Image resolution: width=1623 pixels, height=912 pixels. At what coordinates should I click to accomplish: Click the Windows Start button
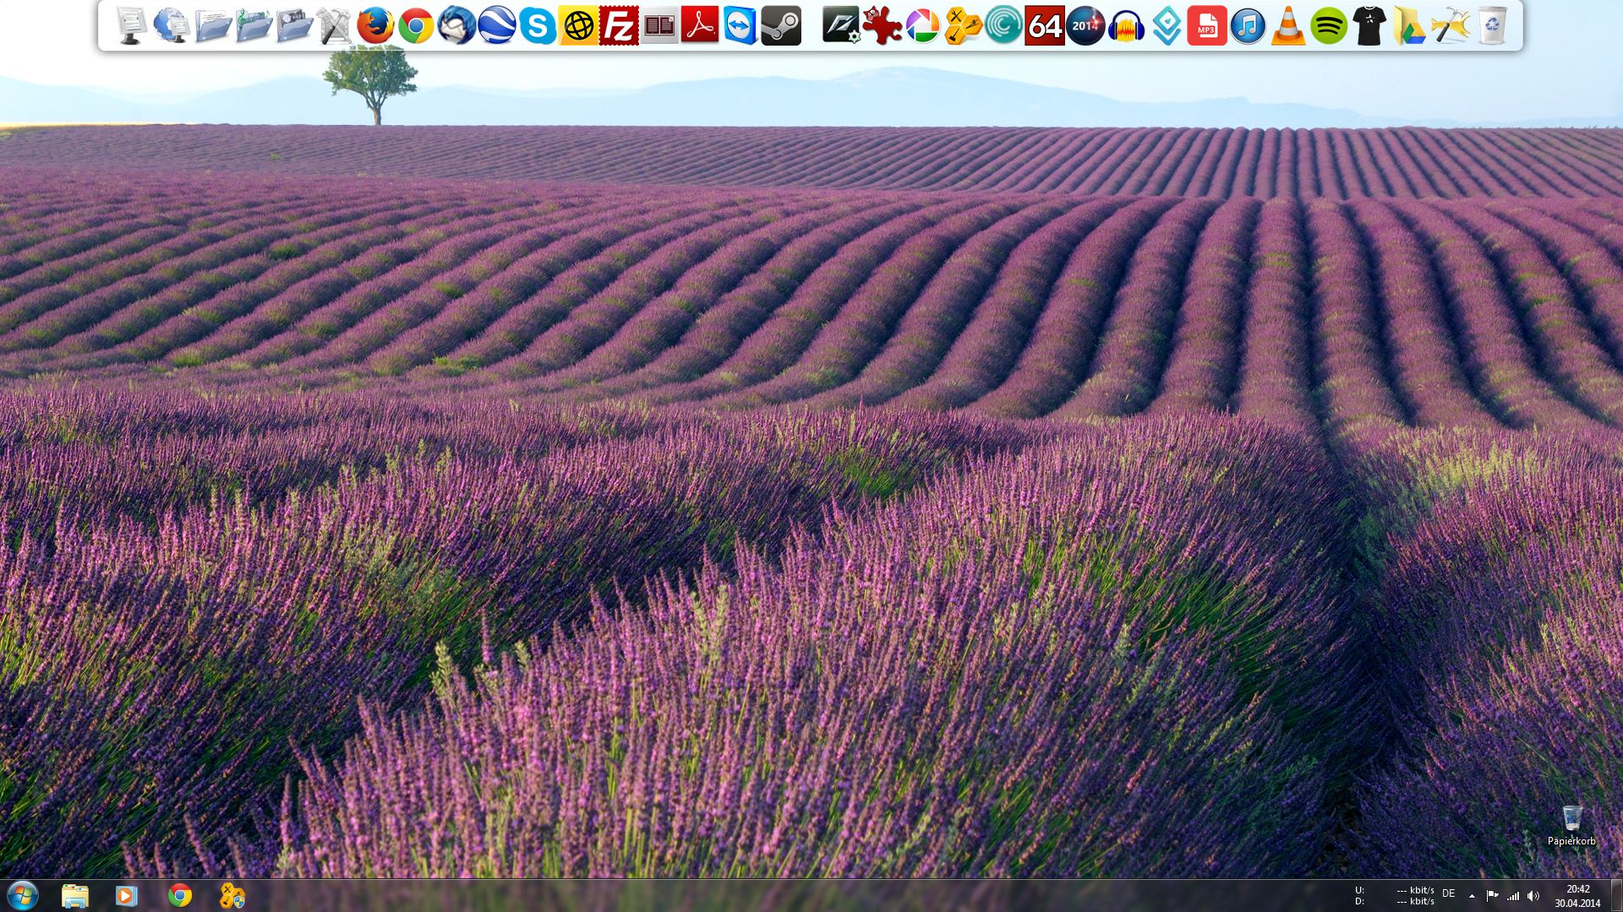(23, 895)
